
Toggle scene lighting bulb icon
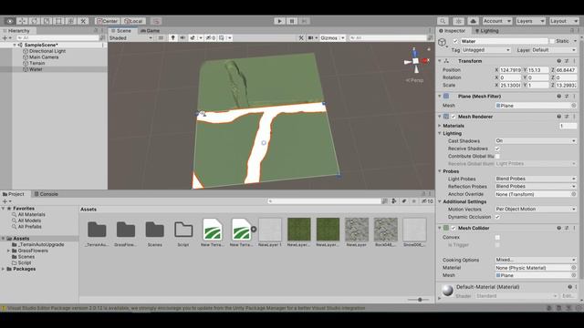click(172, 38)
